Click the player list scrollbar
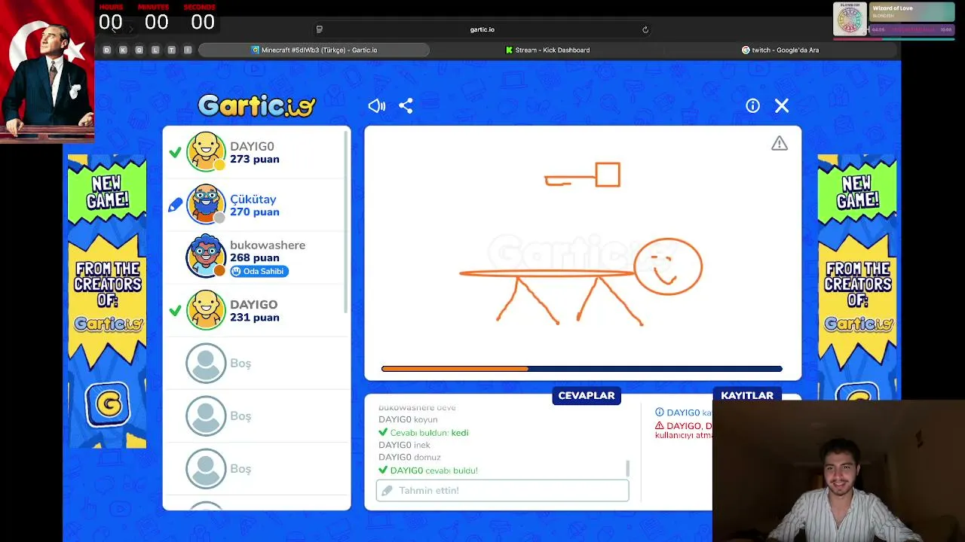This screenshot has width=965, height=542. pos(347,222)
